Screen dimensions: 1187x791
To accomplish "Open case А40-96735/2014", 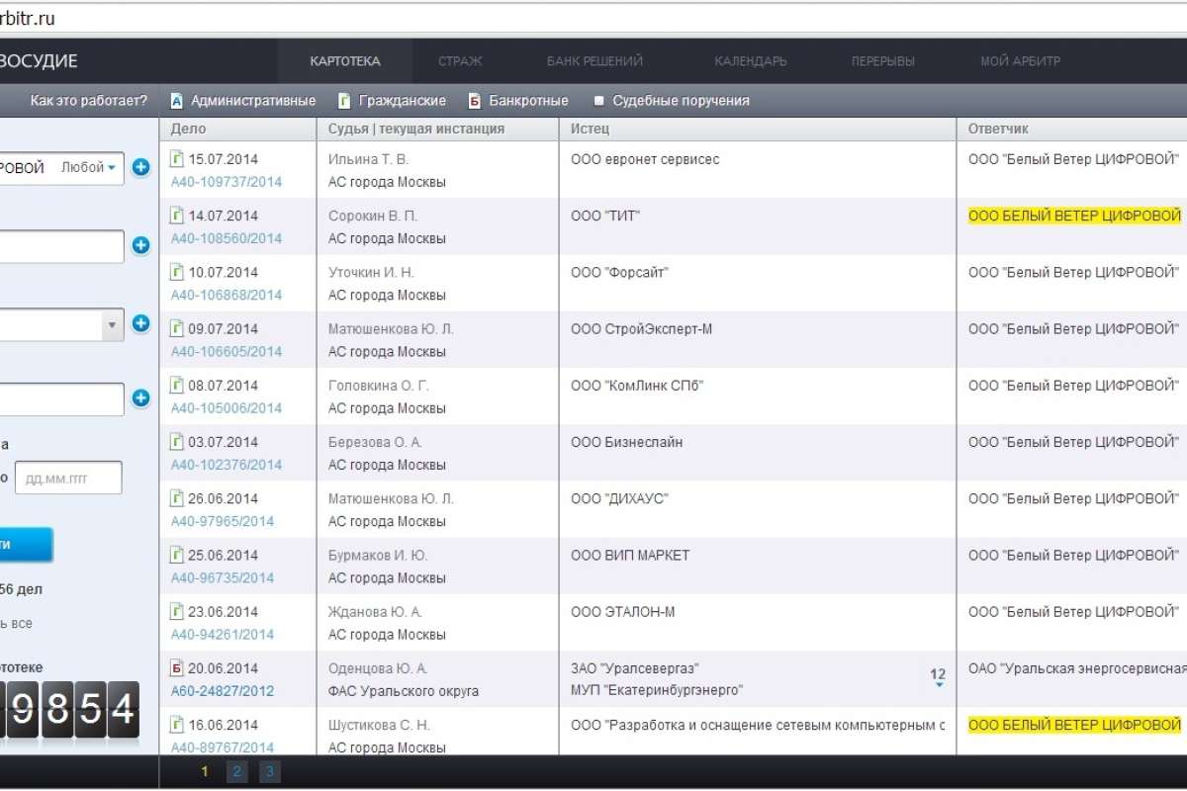I will pos(223,577).
